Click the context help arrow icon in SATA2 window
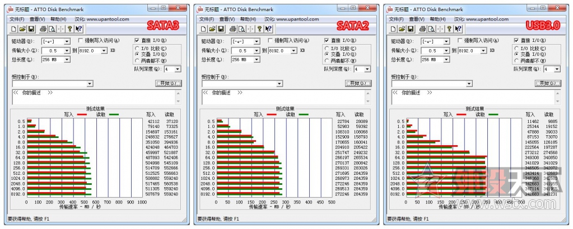 click(x=268, y=29)
